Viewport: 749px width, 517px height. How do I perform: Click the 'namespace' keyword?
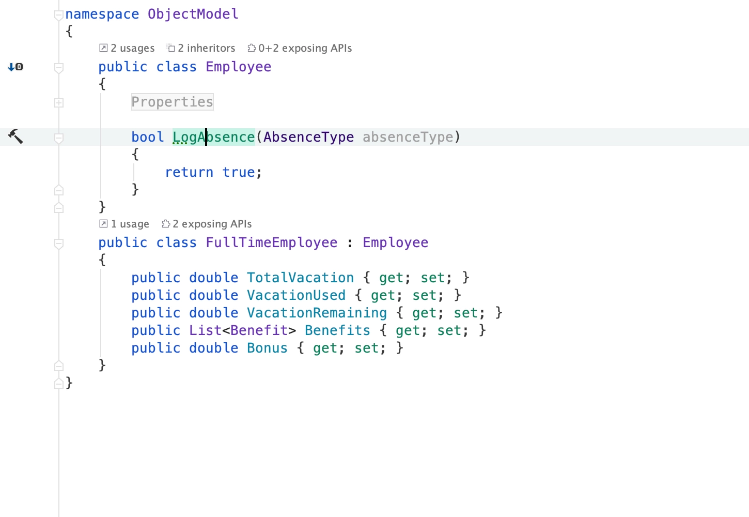point(102,14)
